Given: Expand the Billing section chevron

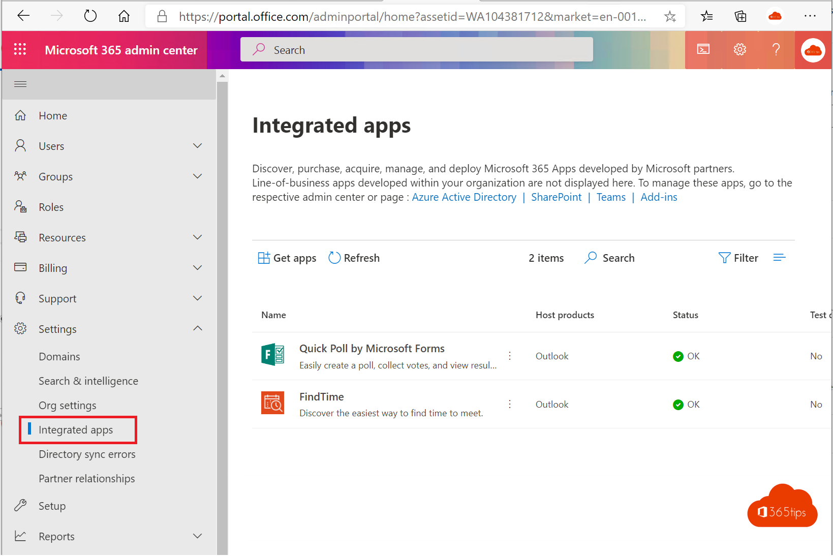Looking at the screenshot, I should tap(198, 268).
